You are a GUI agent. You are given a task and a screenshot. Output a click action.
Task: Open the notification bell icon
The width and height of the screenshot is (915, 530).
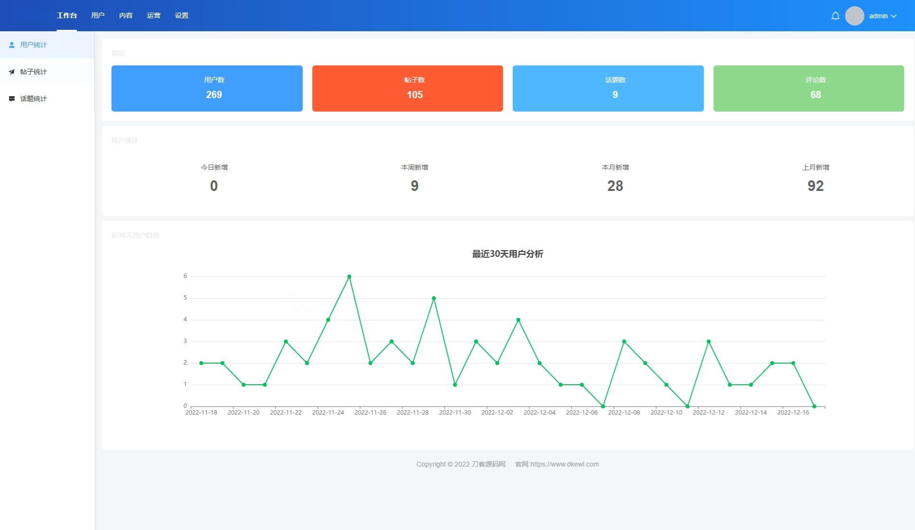[x=835, y=15]
